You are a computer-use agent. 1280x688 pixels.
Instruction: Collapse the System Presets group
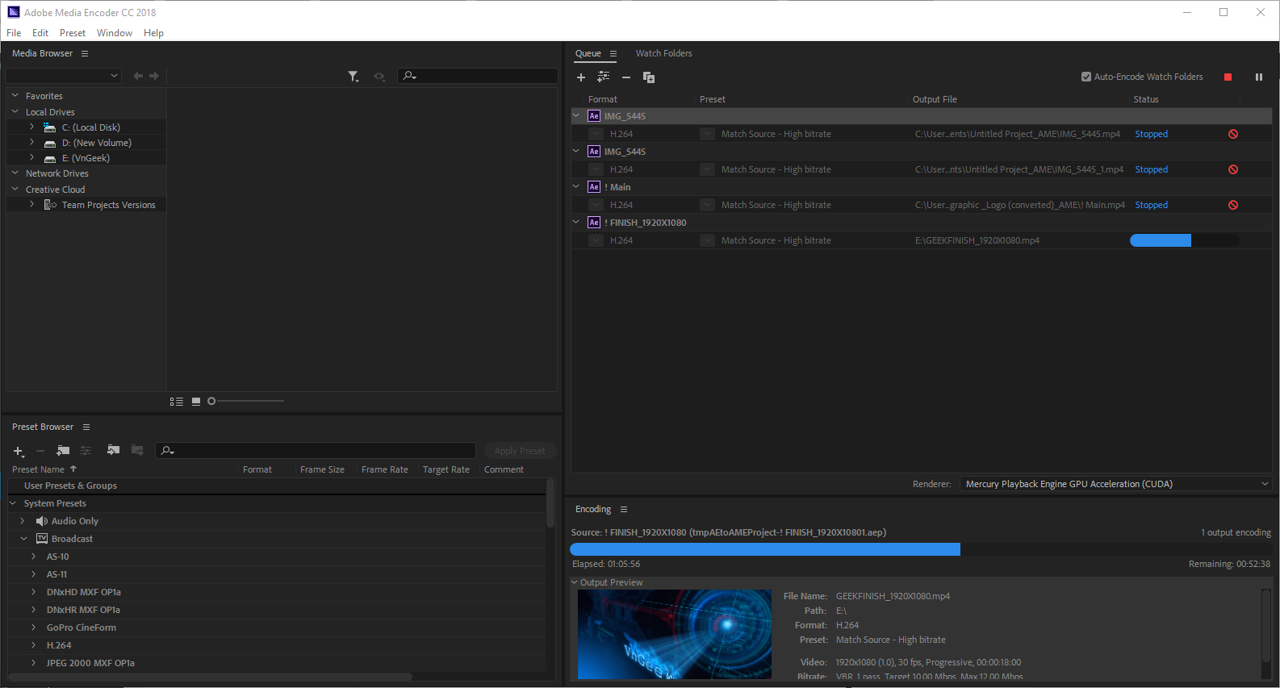coord(13,502)
